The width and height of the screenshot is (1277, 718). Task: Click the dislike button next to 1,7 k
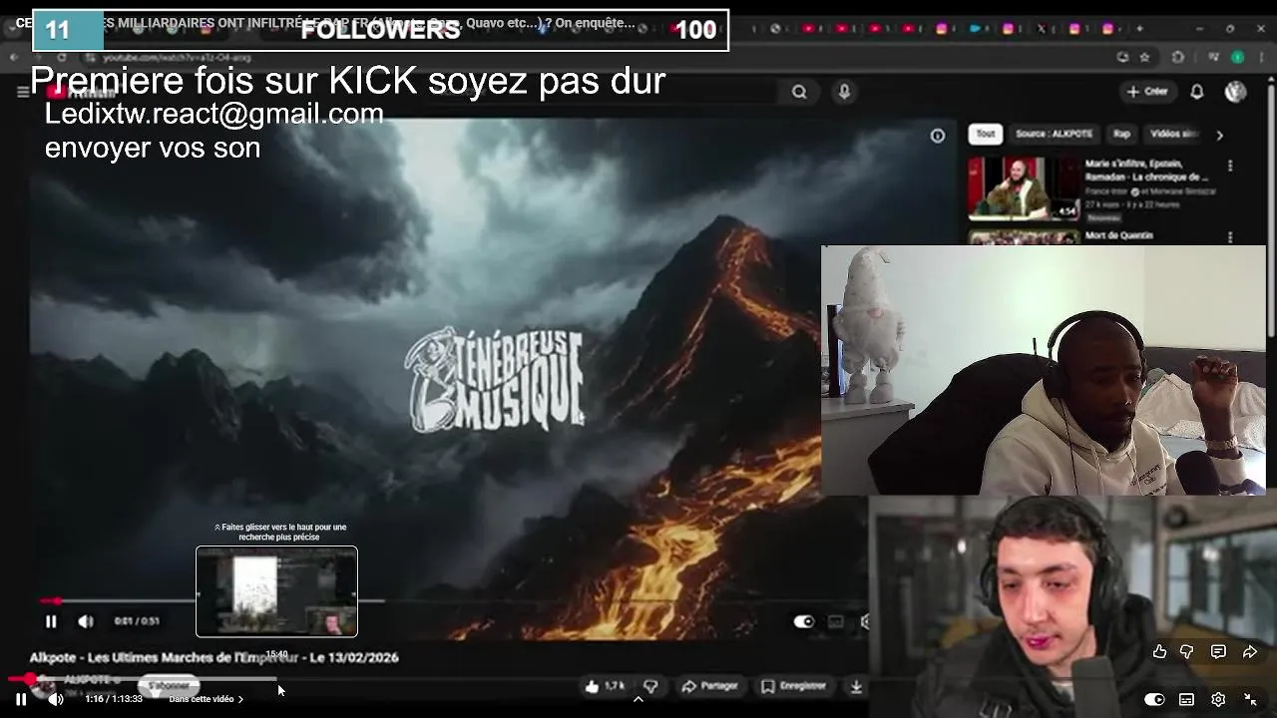point(650,686)
